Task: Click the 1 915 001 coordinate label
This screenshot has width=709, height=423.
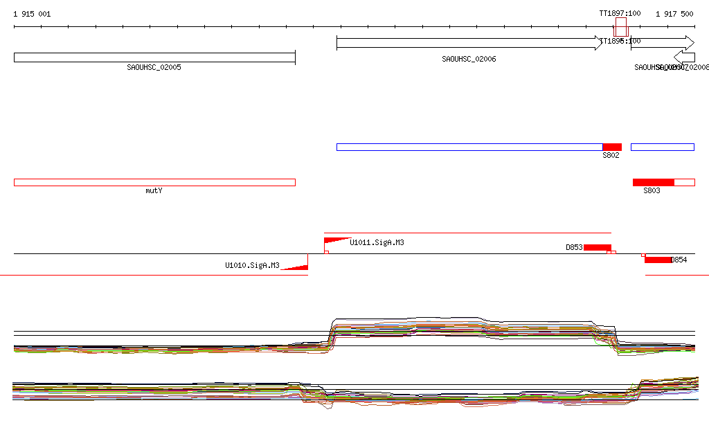Action: click(x=32, y=14)
